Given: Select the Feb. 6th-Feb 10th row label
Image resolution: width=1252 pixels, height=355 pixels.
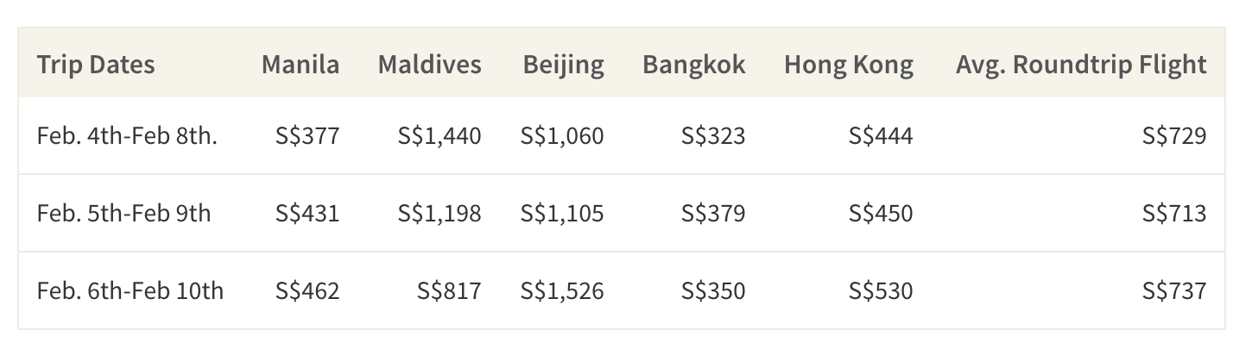Looking at the screenshot, I should [130, 290].
